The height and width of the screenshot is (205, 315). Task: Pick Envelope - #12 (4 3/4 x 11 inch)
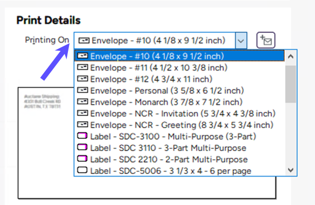pos(180,79)
